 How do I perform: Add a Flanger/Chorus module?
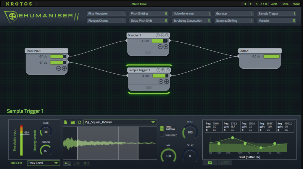tap(106, 20)
